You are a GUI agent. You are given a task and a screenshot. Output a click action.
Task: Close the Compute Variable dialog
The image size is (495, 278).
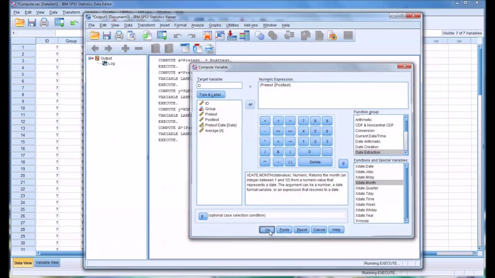tap(405, 66)
